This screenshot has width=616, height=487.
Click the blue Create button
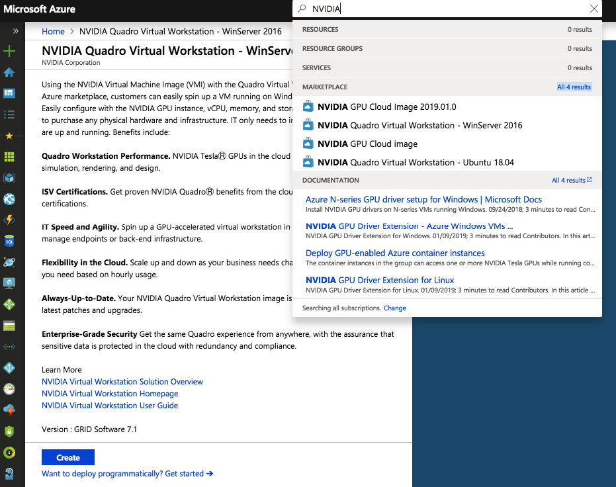(x=68, y=457)
